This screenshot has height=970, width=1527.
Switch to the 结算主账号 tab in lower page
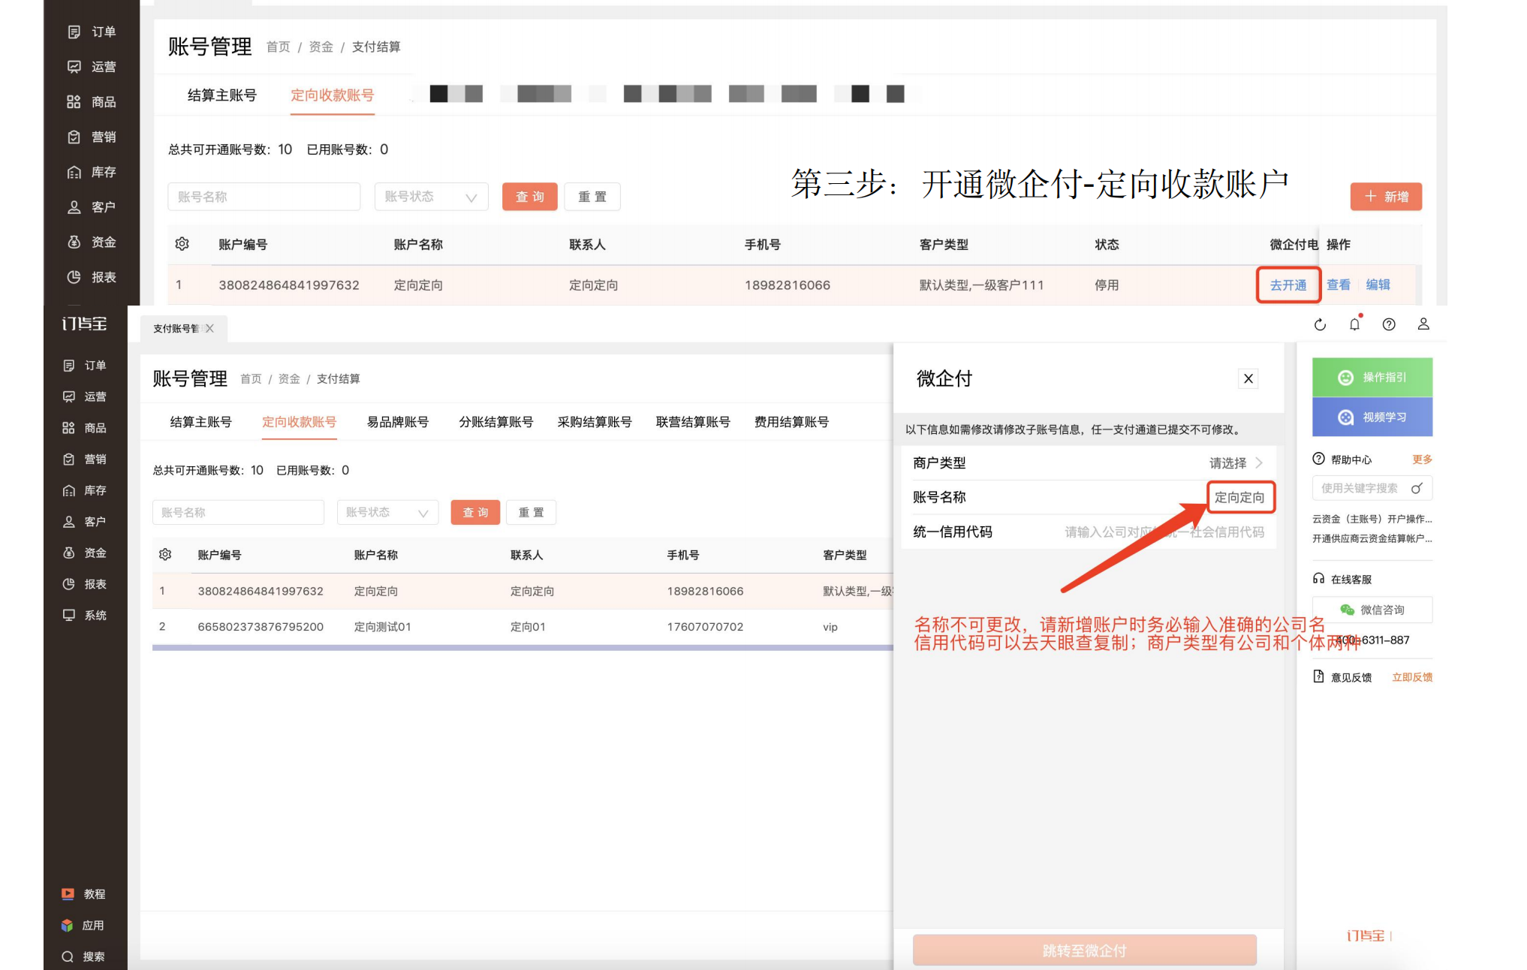click(x=200, y=422)
